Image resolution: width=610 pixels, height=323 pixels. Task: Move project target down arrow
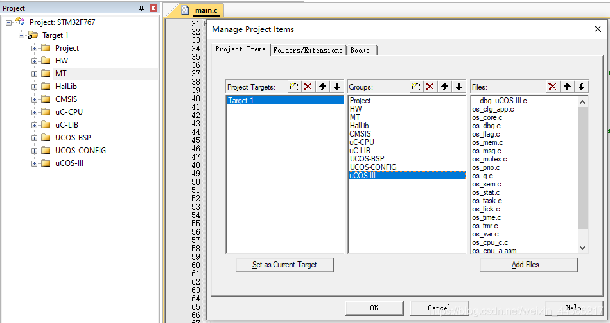[x=337, y=87]
